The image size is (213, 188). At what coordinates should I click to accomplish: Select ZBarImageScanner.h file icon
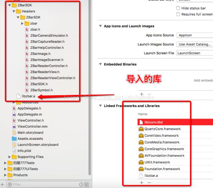point(27,60)
